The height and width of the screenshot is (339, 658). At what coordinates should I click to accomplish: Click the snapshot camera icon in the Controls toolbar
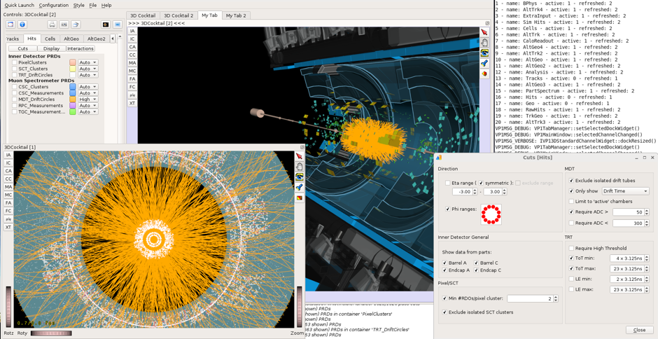coord(64,25)
